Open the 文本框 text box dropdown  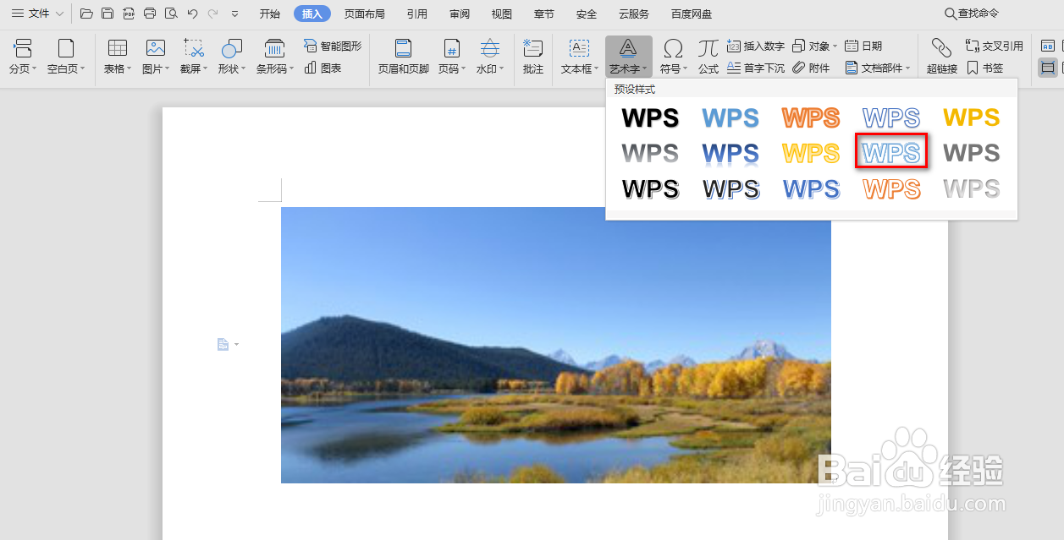click(x=580, y=57)
